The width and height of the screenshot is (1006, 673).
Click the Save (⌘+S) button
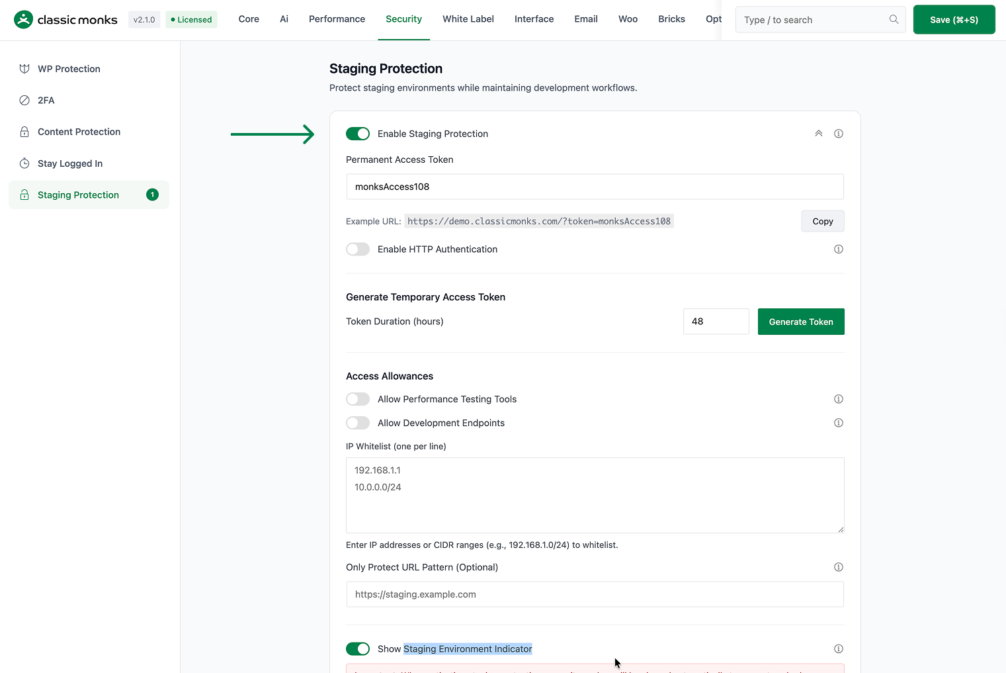(954, 20)
